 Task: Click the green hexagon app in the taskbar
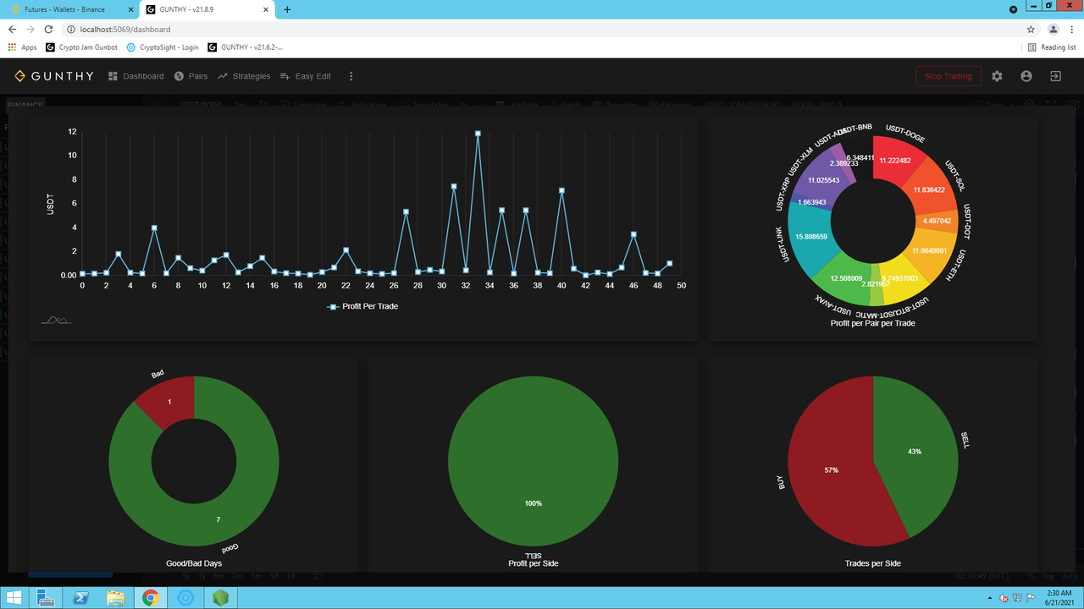click(x=220, y=598)
